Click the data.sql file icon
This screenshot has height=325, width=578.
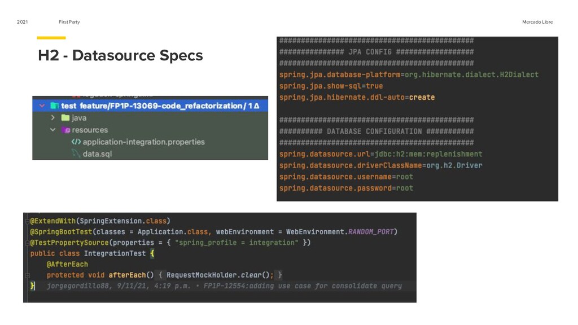coord(76,153)
